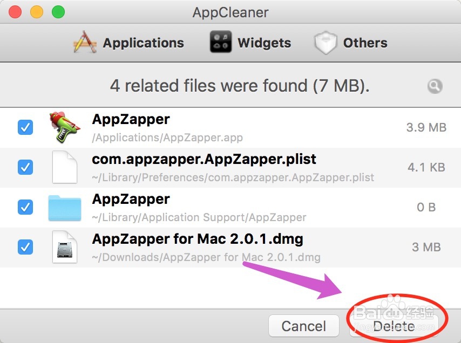Select the com.appzapper.AppZapper.plist file name
Screen dimensions: 461x343
(204, 160)
